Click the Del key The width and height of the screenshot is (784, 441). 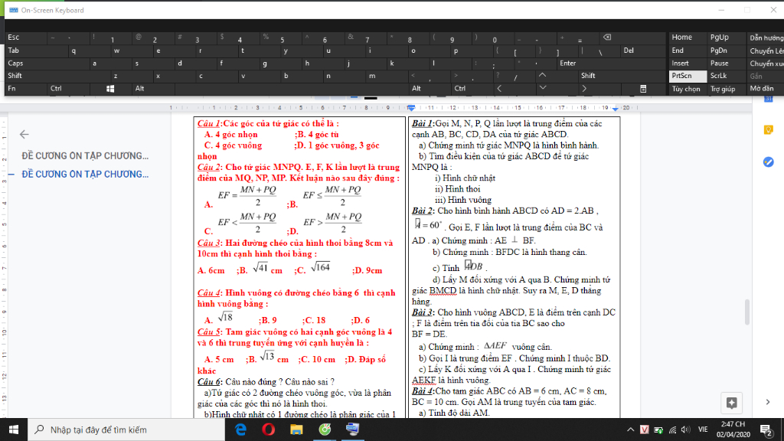(x=644, y=51)
